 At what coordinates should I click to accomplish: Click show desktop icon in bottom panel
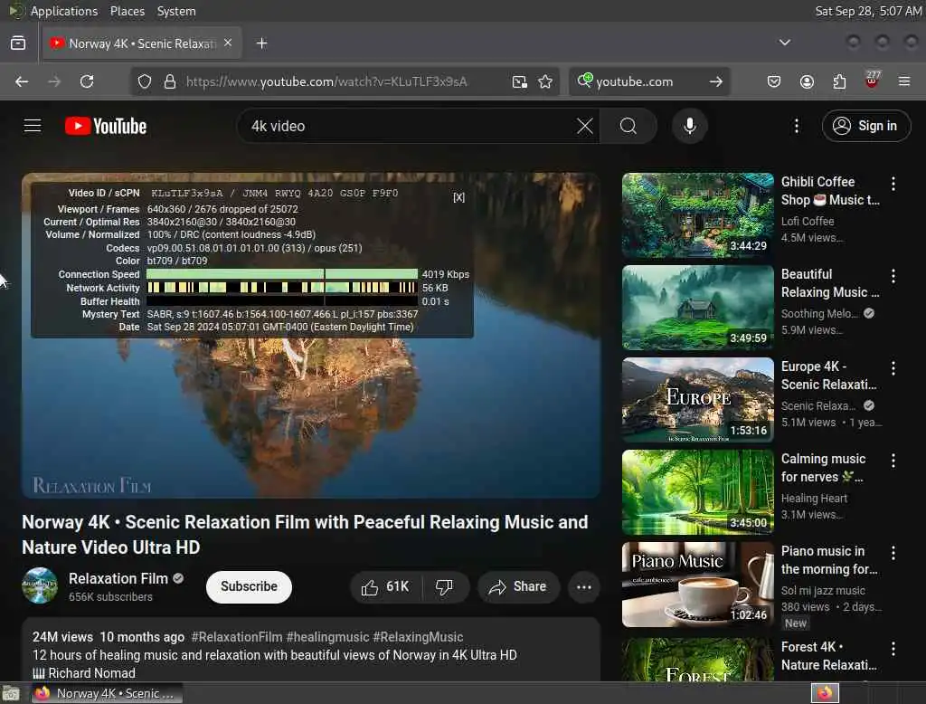click(x=11, y=693)
